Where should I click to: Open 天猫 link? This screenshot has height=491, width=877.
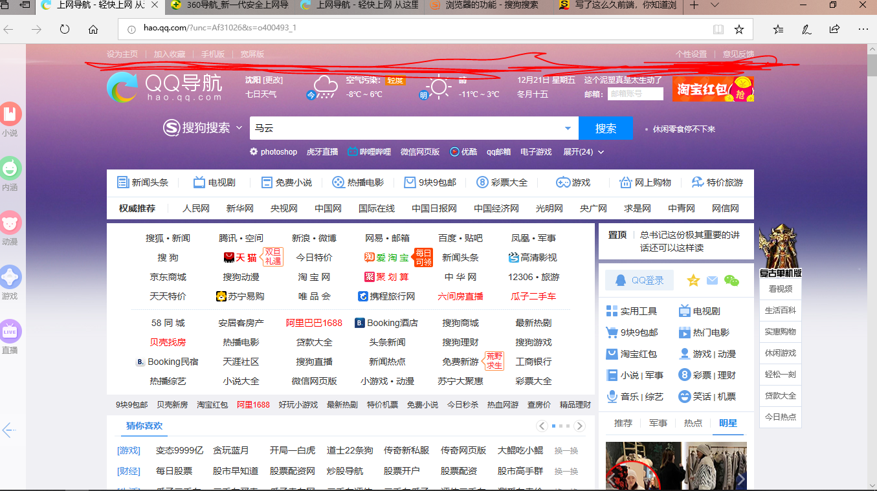[x=239, y=257]
